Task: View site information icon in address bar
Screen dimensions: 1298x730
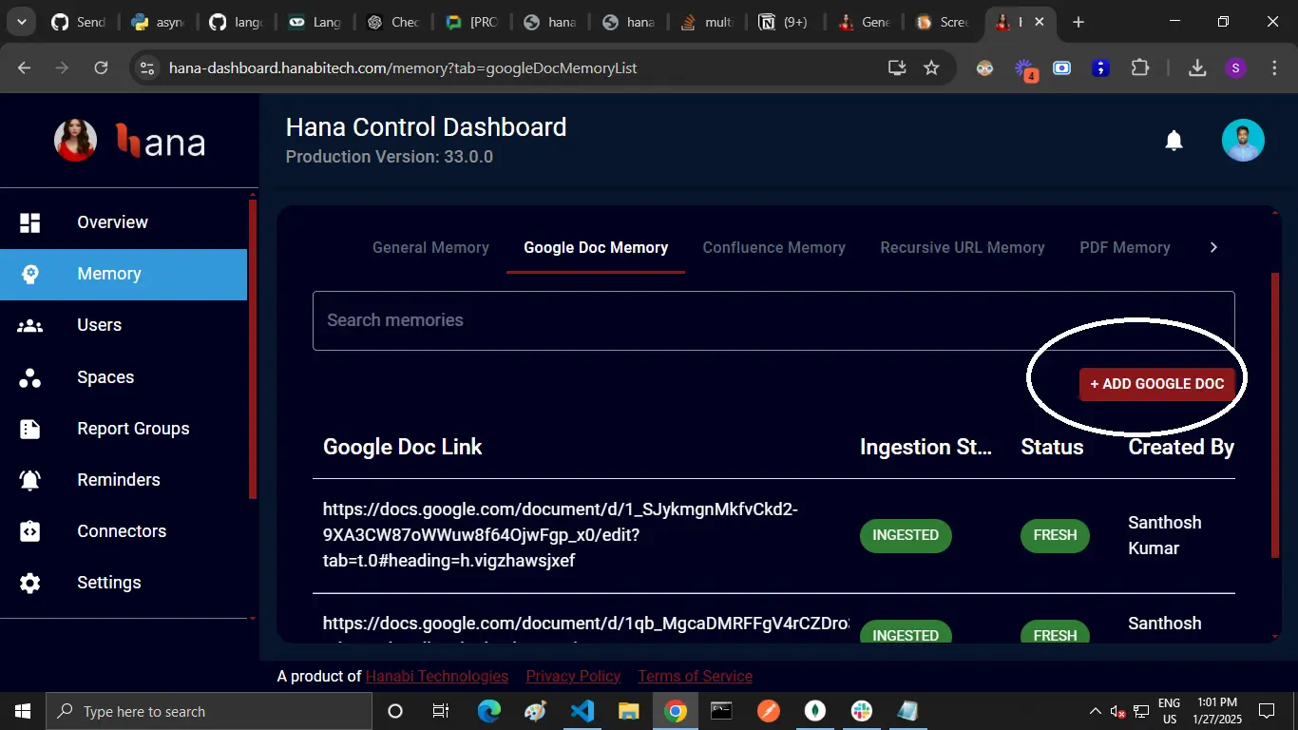Action: click(x=146, y=67)
